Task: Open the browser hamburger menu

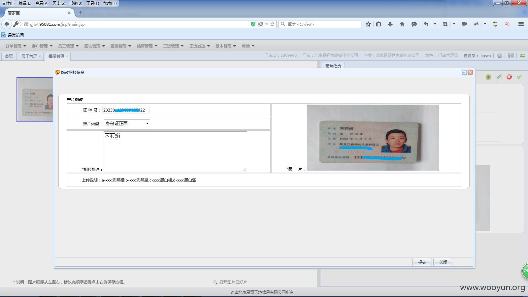Action: (521, 24)
